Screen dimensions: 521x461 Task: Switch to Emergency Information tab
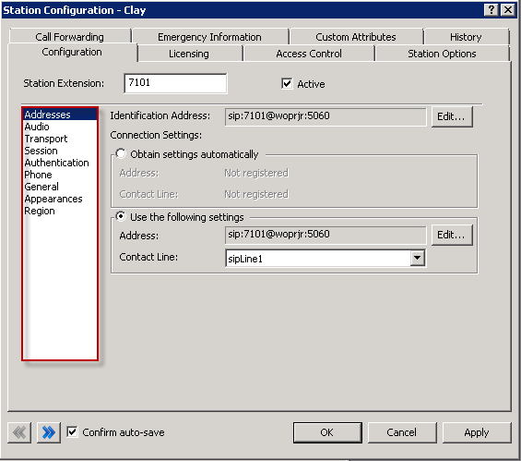209,37
